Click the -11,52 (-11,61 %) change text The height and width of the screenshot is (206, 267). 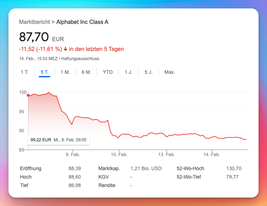coord(40,49)
